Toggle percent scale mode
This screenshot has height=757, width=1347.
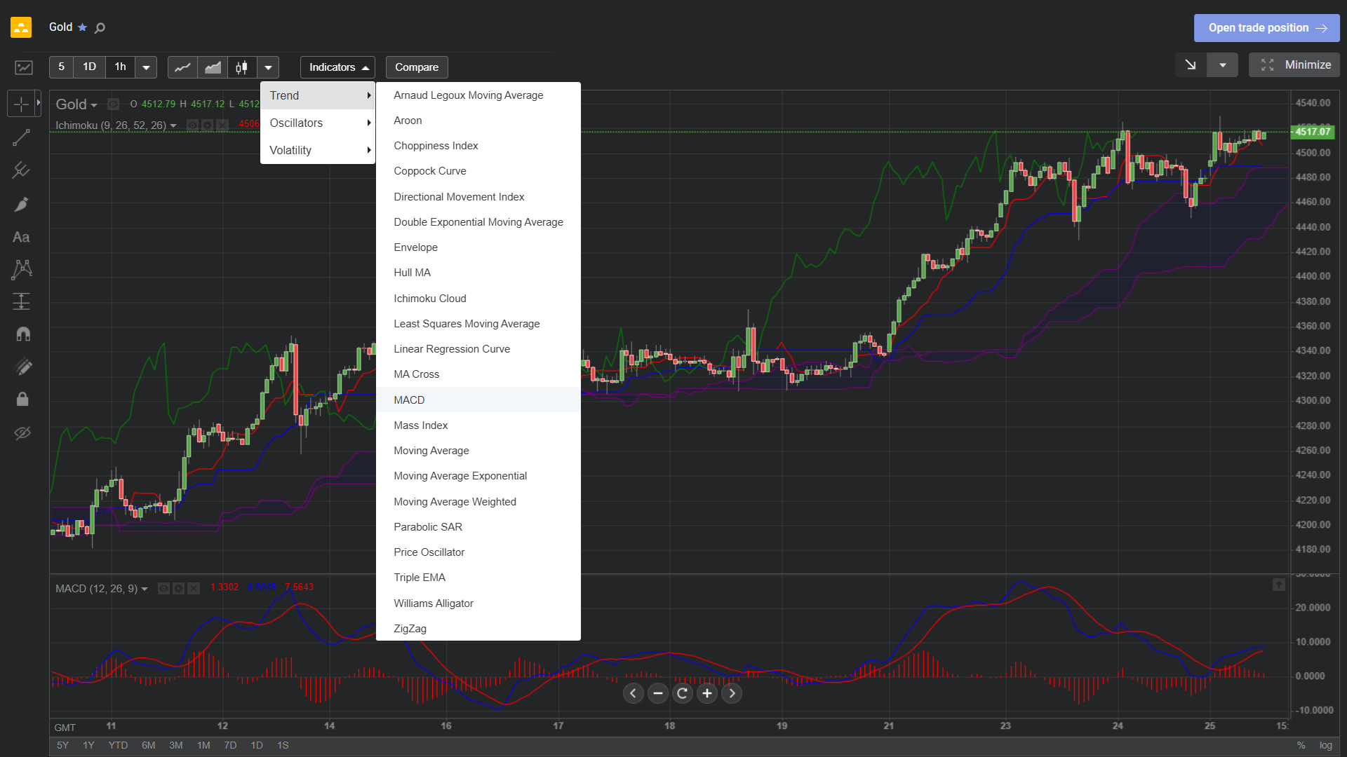pos(1301,745)
